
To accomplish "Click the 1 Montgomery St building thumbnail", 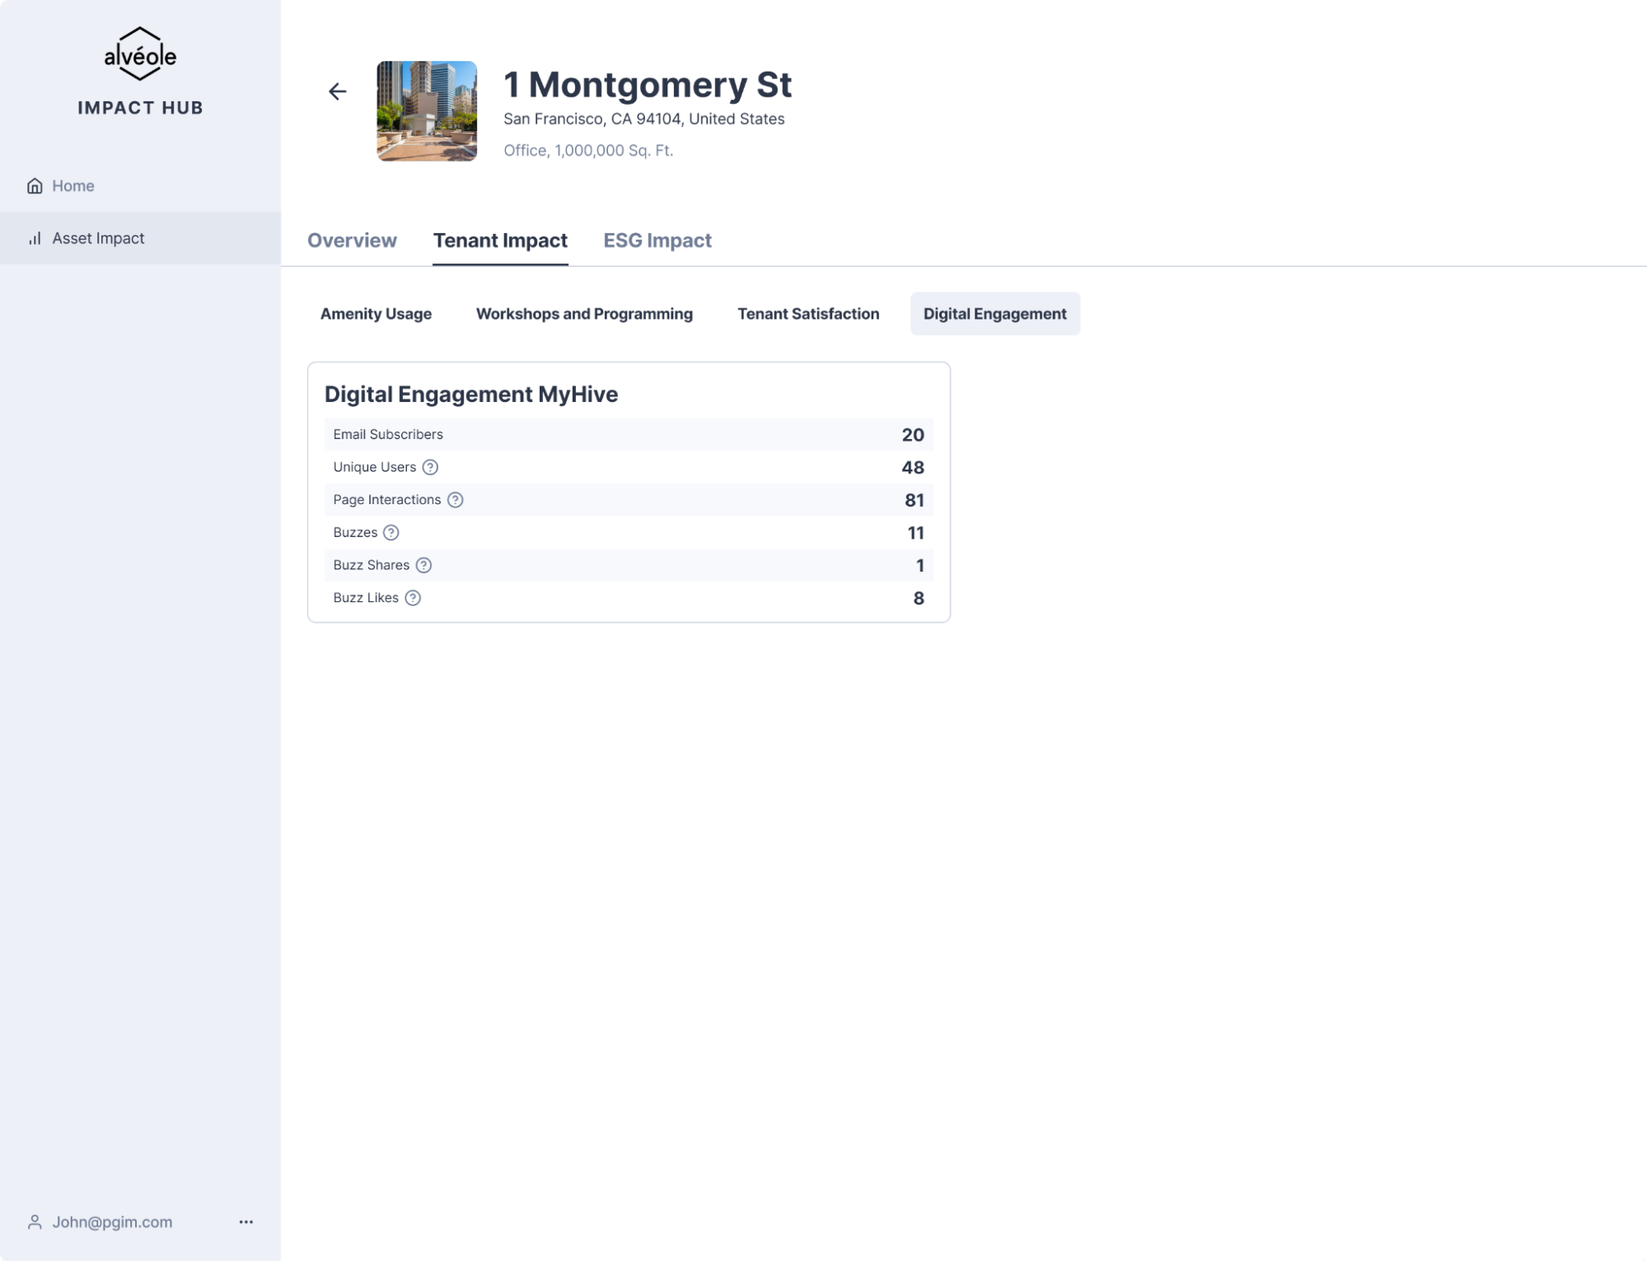I will coord(427,111).
